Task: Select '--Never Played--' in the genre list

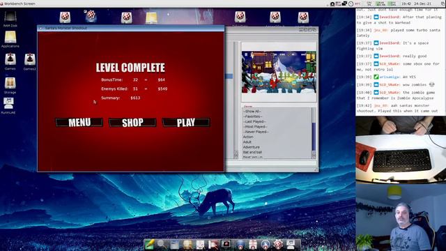Action: (x=256, y=132)
